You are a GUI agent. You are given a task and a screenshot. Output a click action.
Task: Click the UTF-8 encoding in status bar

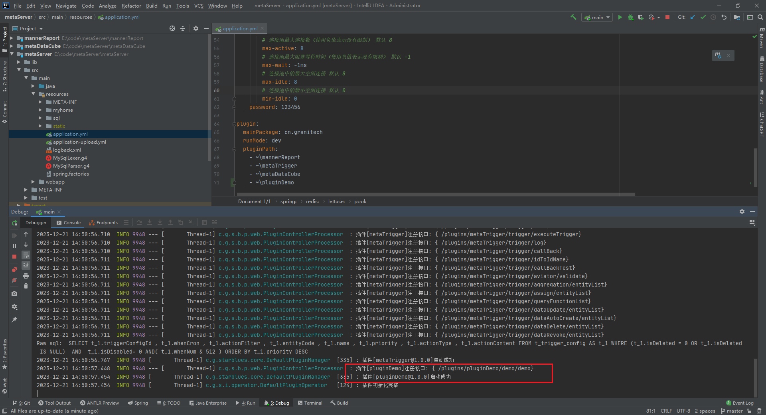point(683,411)
